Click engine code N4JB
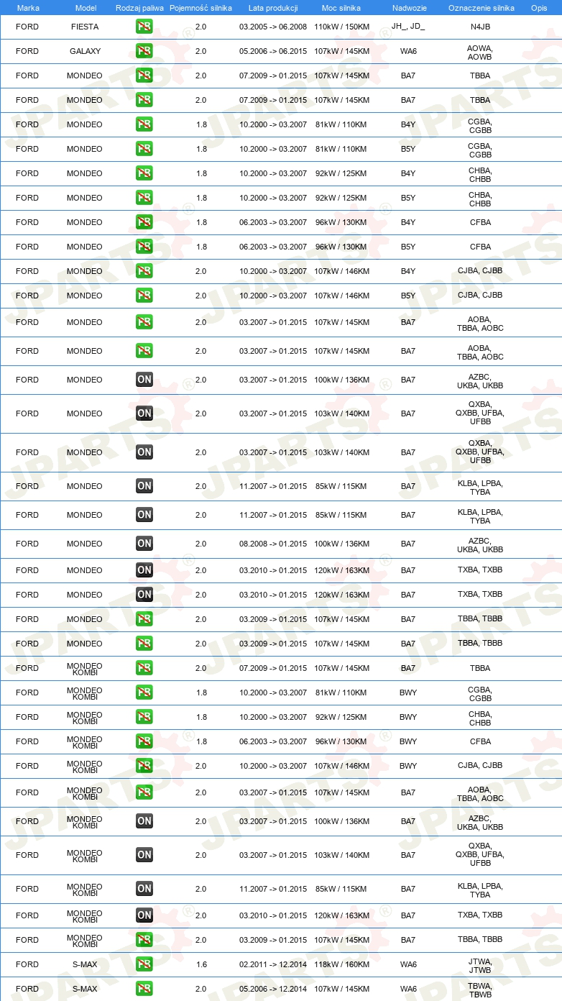562x1001 pixels. 480,27
